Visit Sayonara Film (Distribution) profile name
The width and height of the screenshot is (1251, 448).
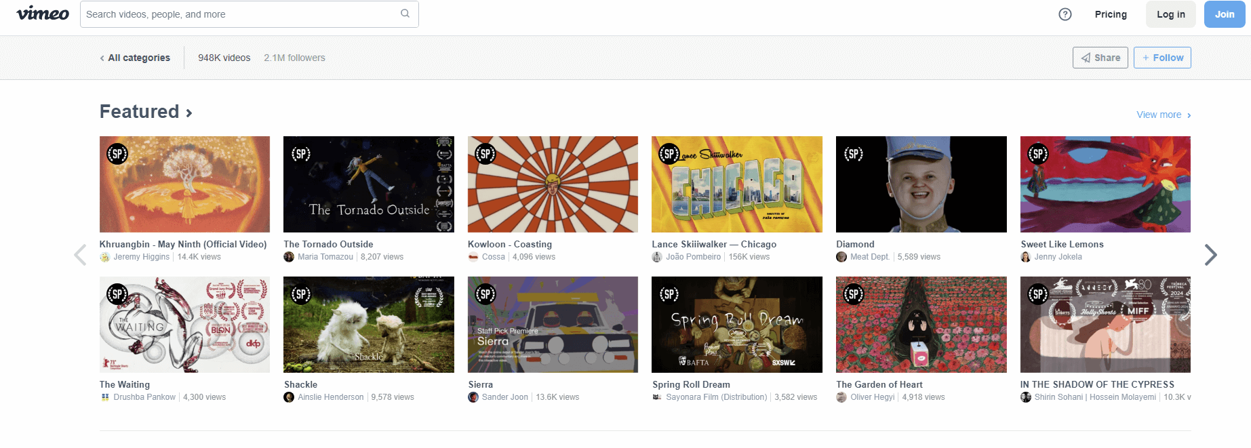[x=717, y=397]
